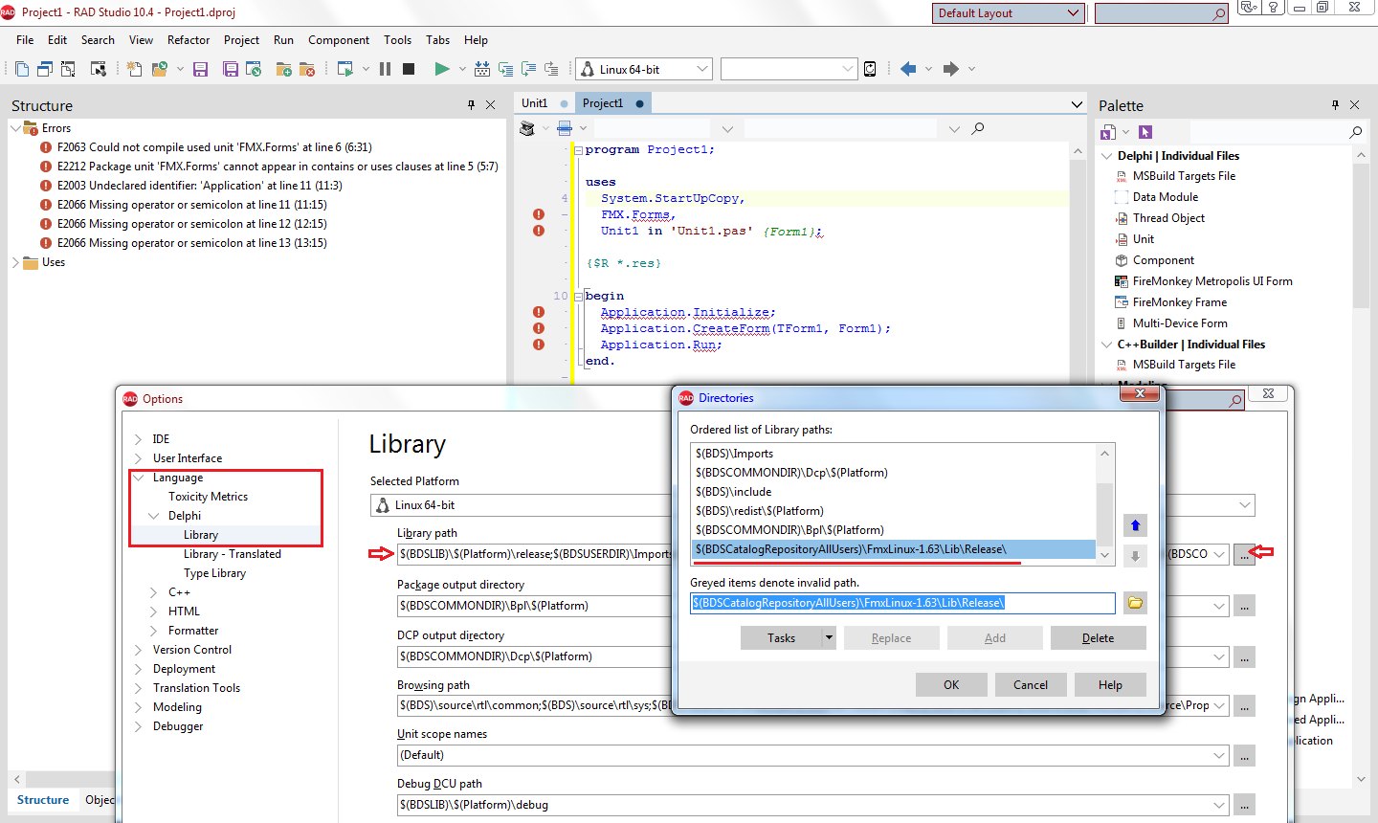Click the Directories library path list scrollbar
Image resolution: width=1378 pixels, height=823 pixels.
(x=1104, y=504)
